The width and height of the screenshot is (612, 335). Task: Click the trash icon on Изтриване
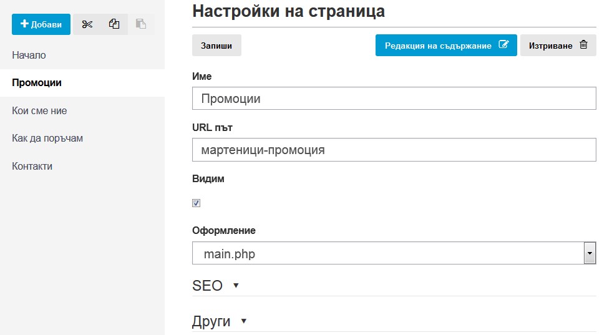tap(583, 44)
